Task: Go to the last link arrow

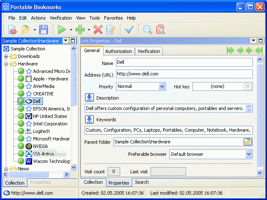Action: [259, 50]
